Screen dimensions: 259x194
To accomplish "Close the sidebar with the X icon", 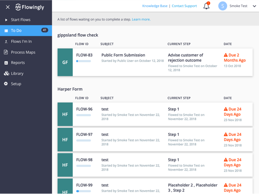I will (8, 7).
